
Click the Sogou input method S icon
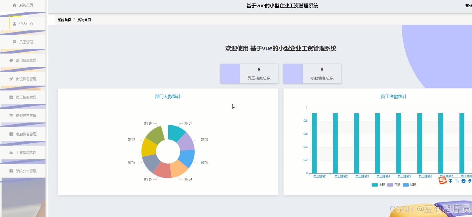pyautogui.click(x=443, y=180)
